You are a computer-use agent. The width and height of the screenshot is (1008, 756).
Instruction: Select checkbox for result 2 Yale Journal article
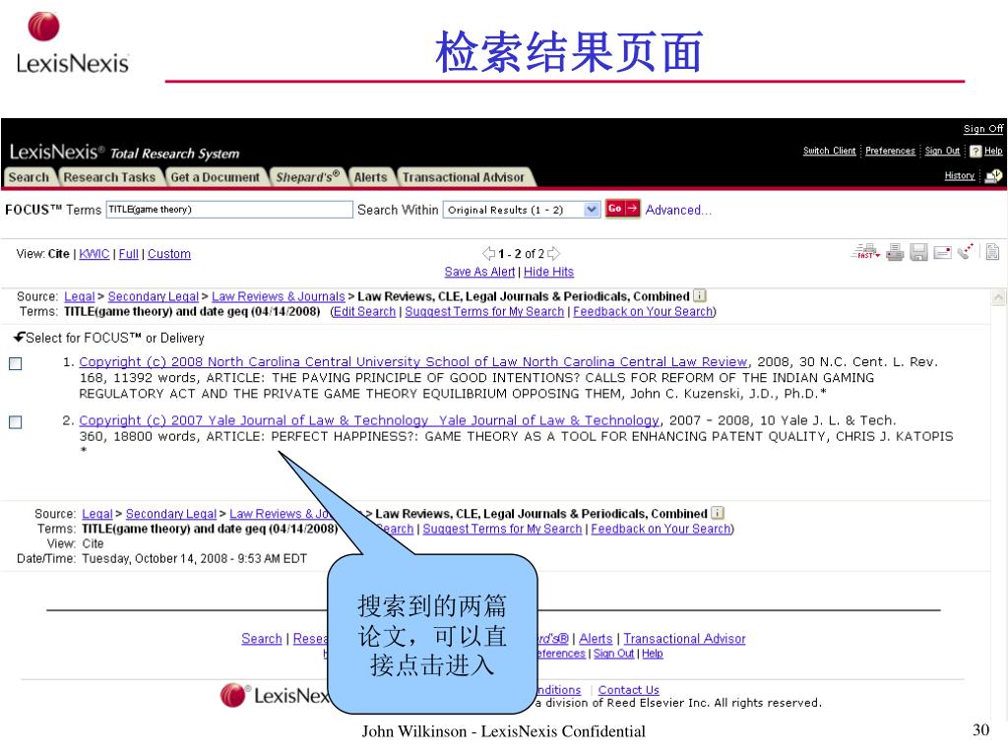coord(16,422)
